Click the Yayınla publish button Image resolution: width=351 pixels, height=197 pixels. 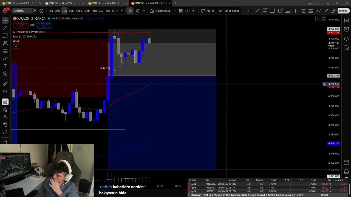pyautogui.click(x=343, y=11)
